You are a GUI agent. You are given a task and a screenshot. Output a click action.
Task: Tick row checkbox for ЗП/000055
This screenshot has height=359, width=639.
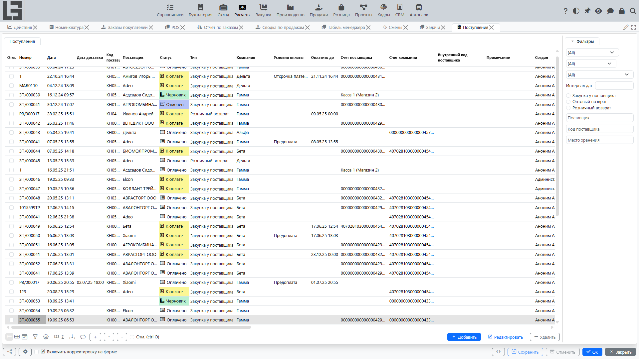(12, 320)
